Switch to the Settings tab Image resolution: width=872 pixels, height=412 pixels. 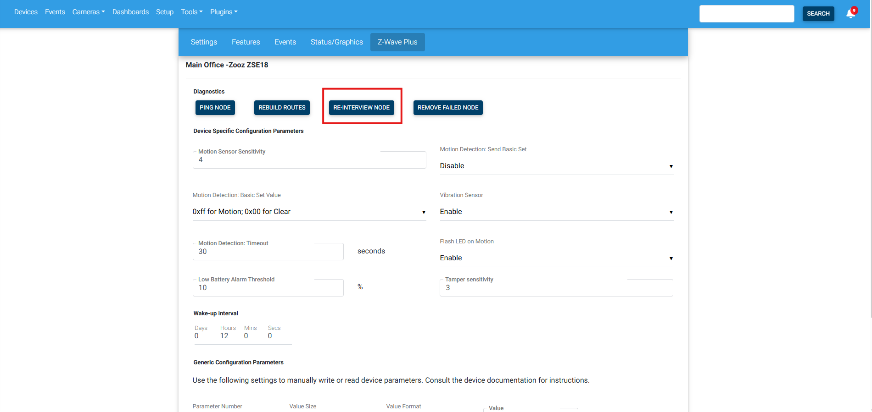click(204, 42)
